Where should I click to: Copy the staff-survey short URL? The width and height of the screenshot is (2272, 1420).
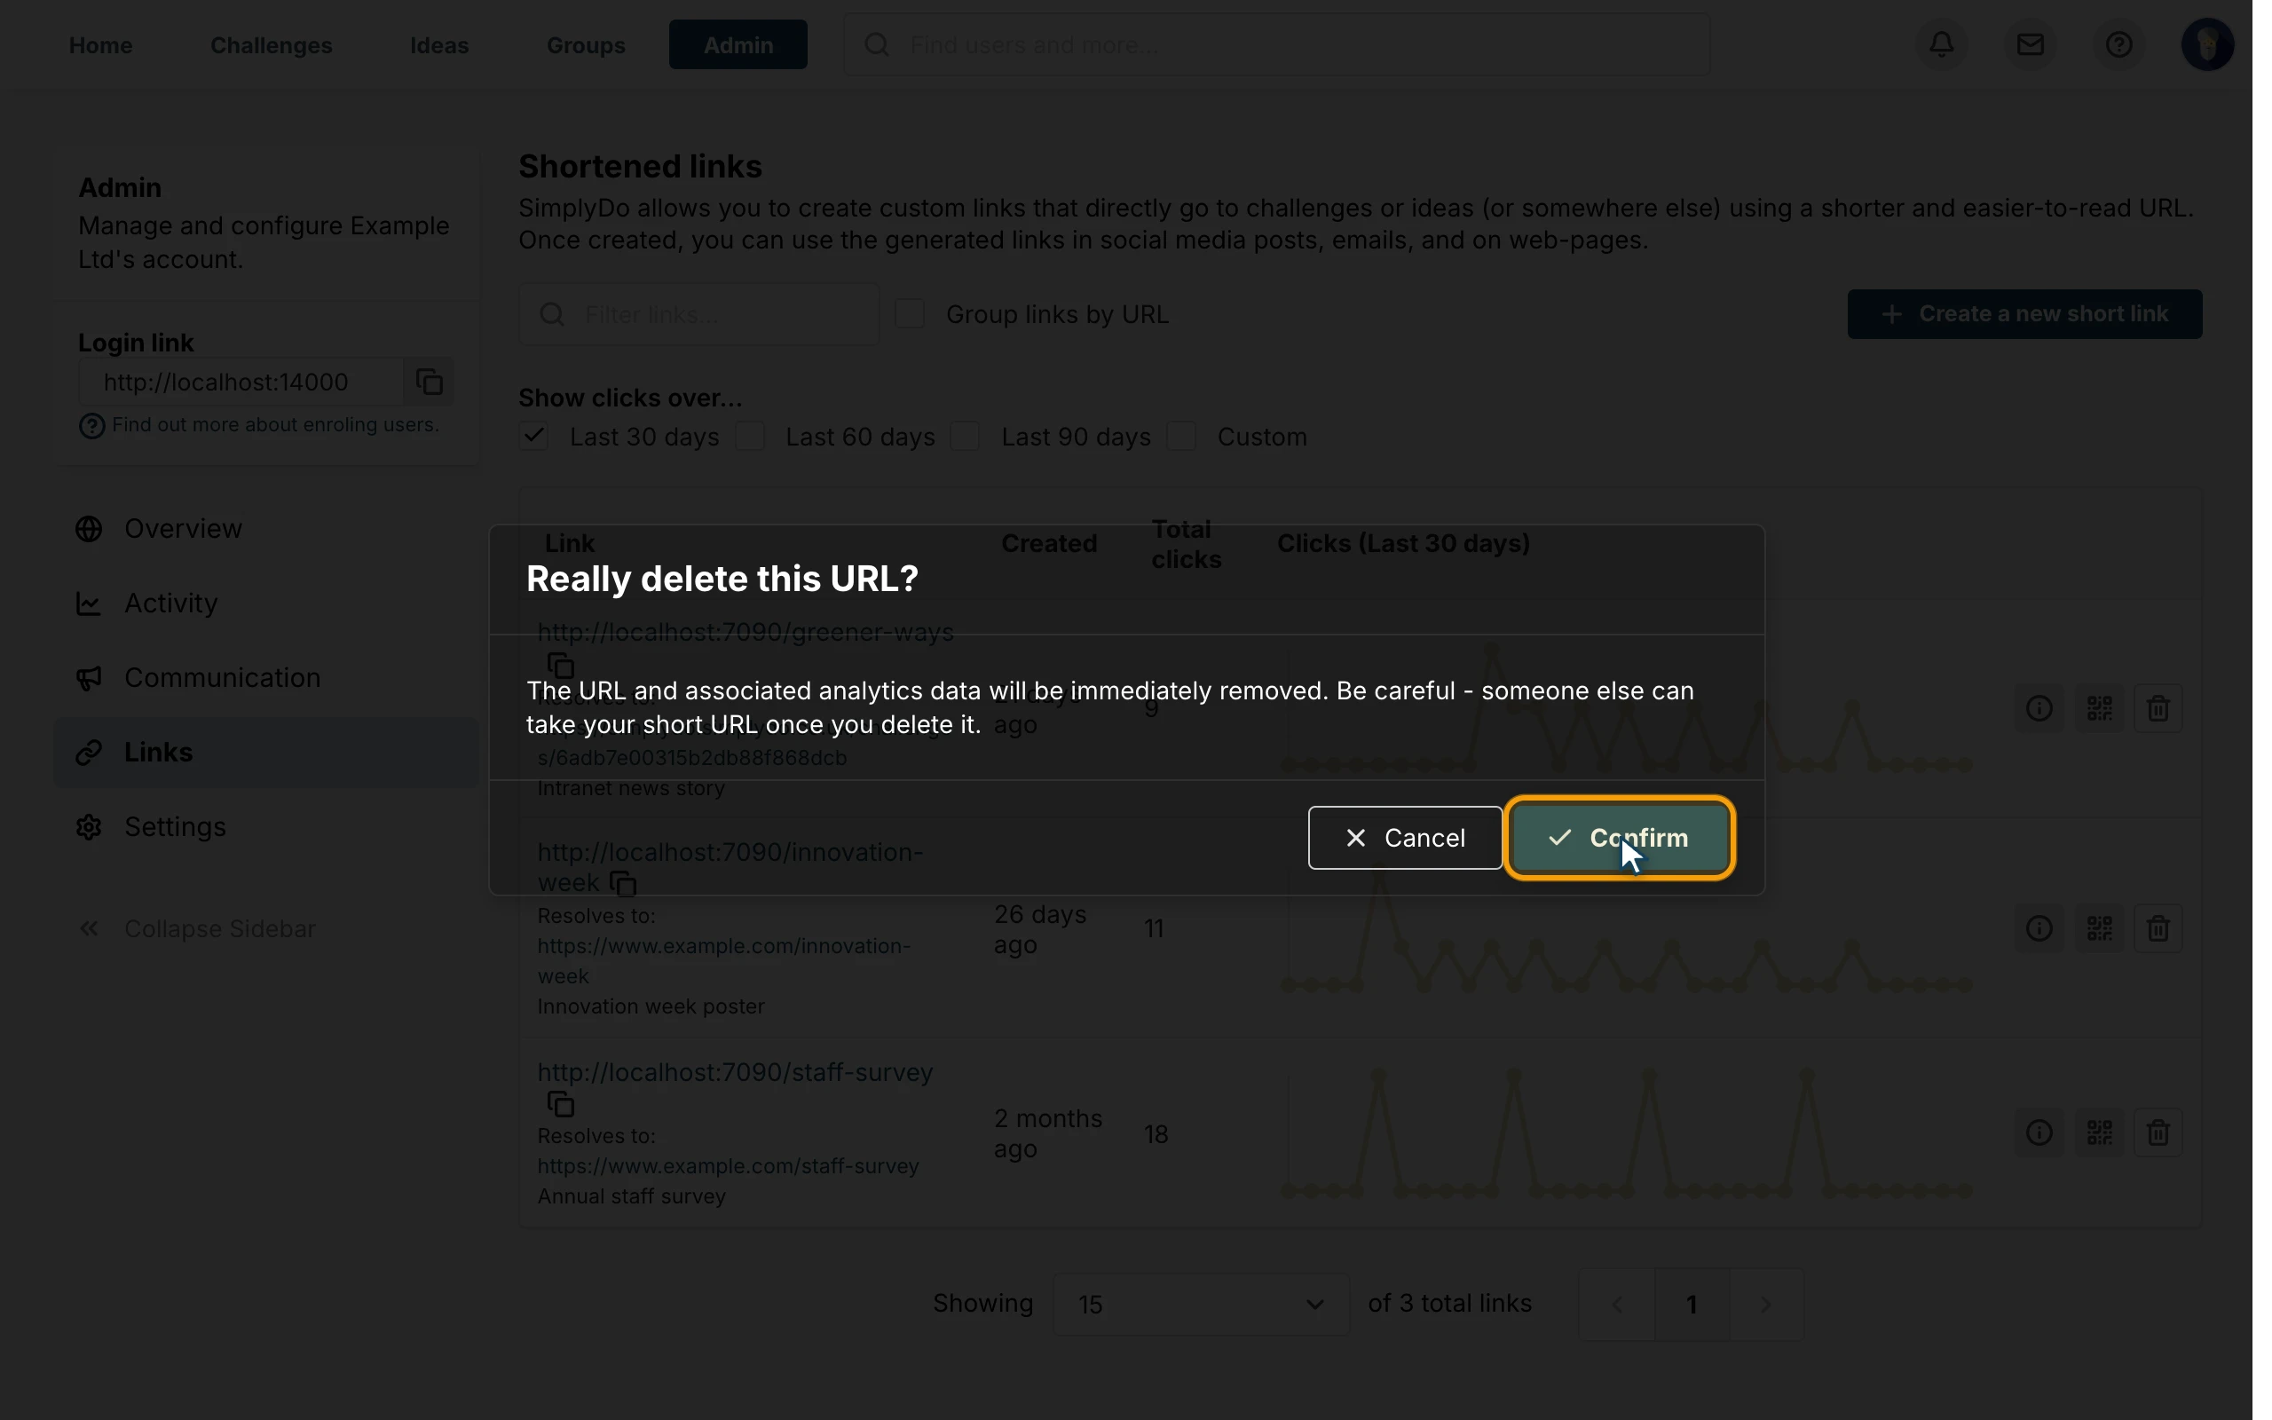(561, 1103)
